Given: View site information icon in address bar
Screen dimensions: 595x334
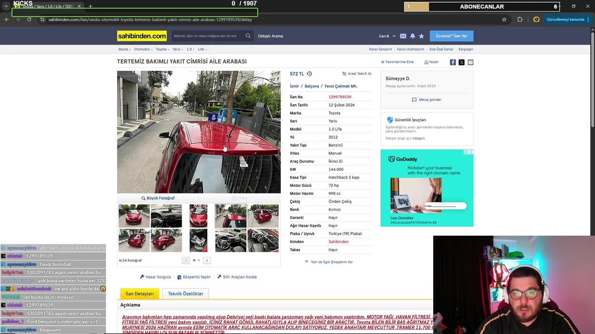Looking at the screenshot, I should pos(42,19).
